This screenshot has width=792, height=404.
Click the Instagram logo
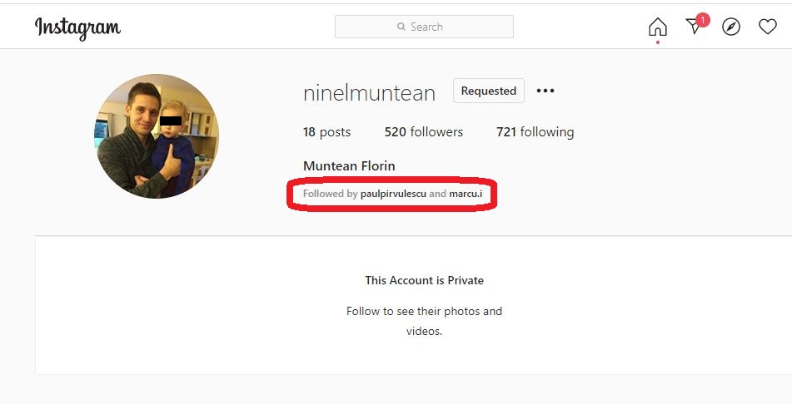tap(77, 27)
